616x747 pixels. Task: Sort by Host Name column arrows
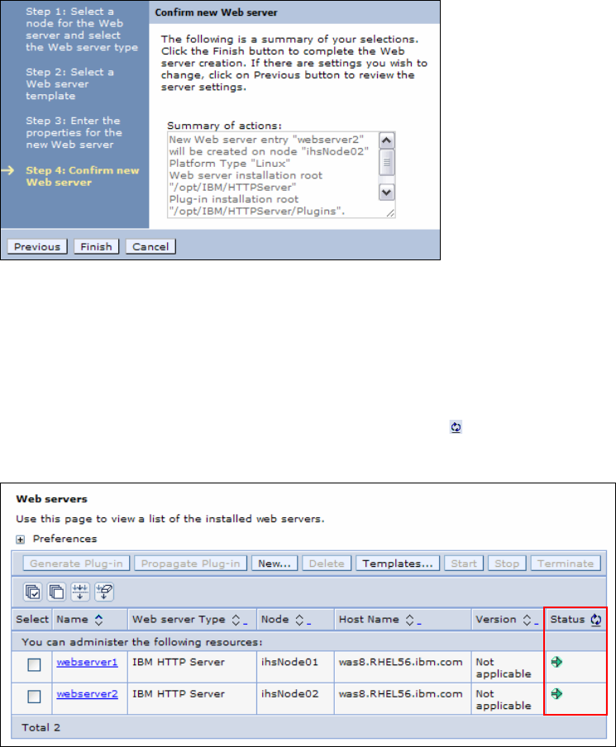pyautogui.click(x=409, y=620)
